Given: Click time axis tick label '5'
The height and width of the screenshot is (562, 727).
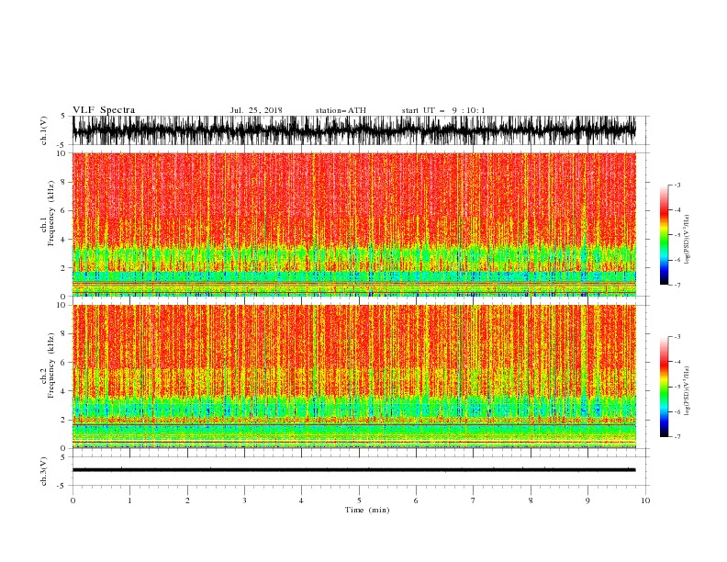Looking at the screenshot, I should [359, 500].
